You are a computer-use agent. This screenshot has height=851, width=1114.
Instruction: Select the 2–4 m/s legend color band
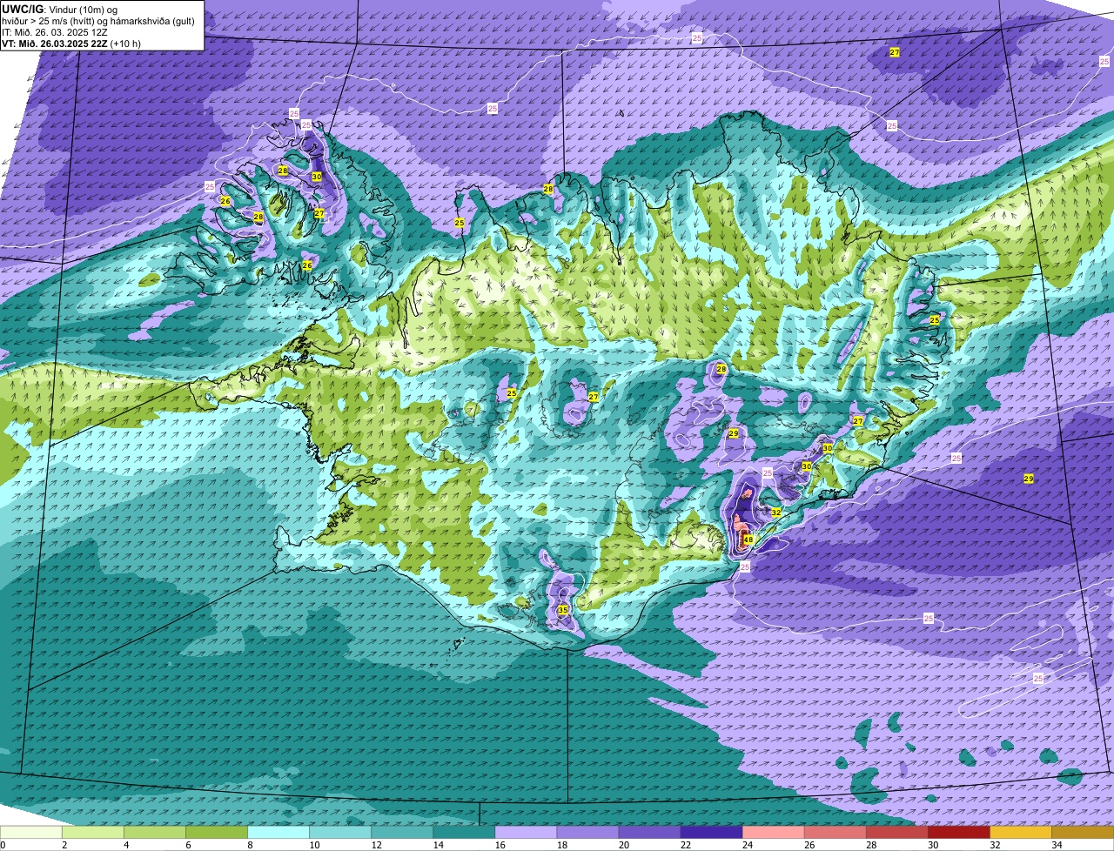[x=93, y=833]
